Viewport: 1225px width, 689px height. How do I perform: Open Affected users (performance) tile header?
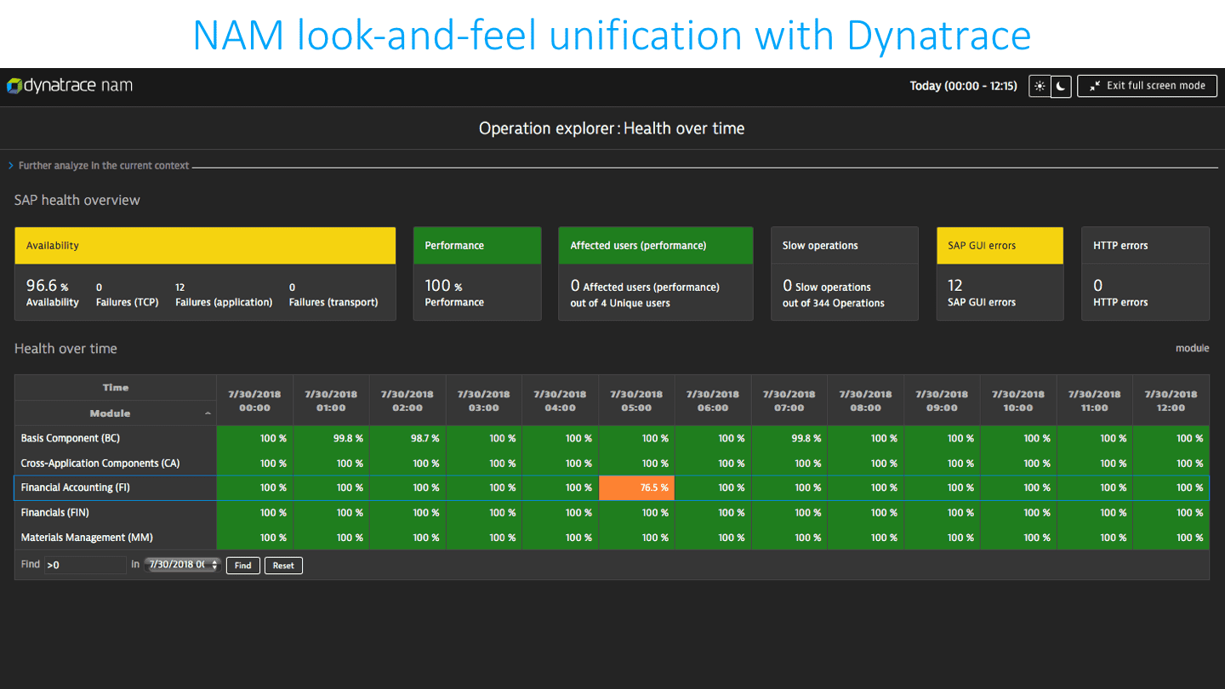[x=655, y=246]
